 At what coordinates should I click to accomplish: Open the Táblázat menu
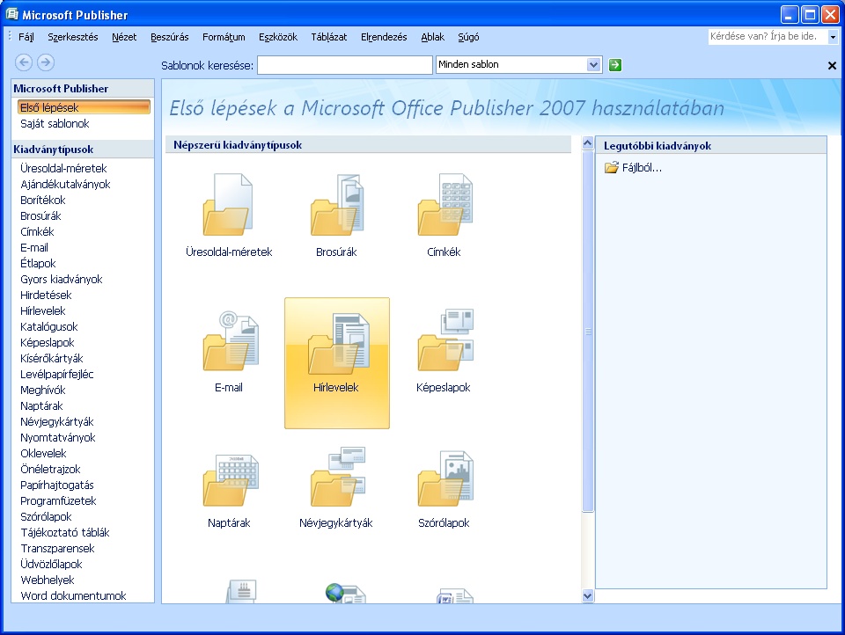328,37
